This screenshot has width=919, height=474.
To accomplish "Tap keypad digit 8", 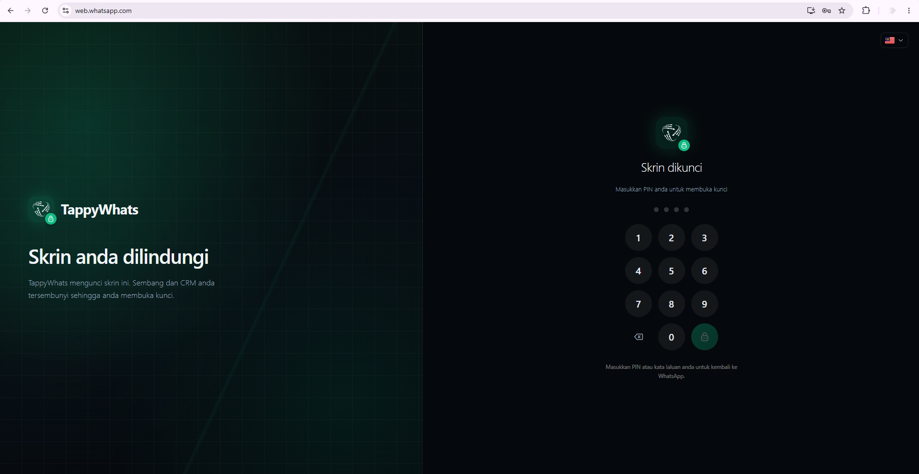I will pyautogui.click(x=671, y=304).
